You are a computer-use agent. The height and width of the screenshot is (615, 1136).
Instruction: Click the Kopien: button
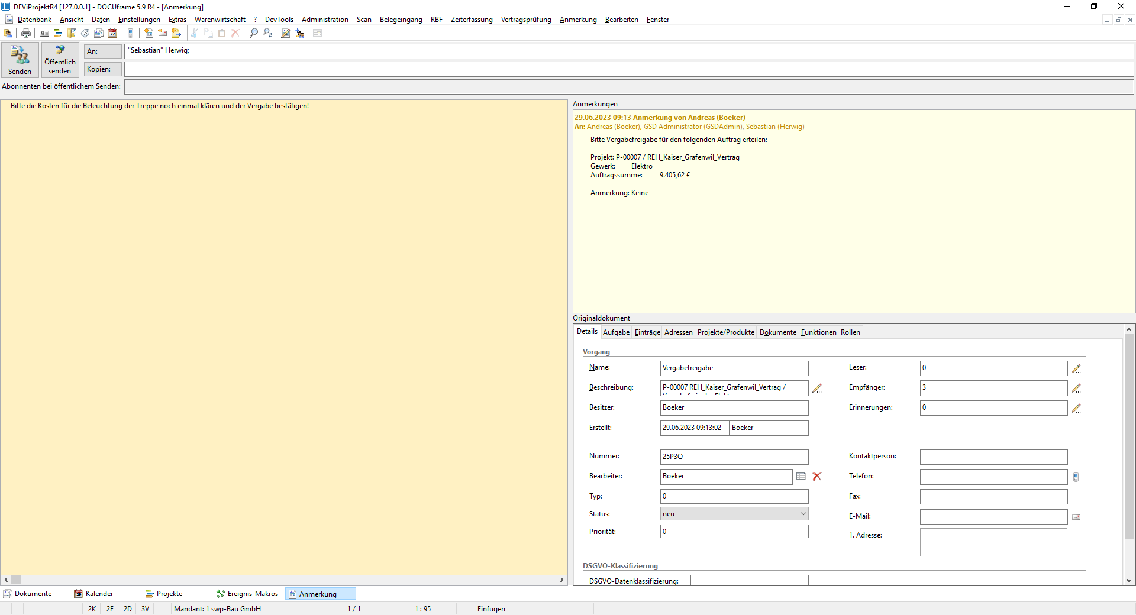103,69
